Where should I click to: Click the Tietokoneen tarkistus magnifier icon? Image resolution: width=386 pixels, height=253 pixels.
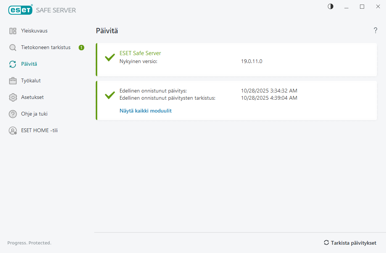pyautogui.click(x=13, y=48)
